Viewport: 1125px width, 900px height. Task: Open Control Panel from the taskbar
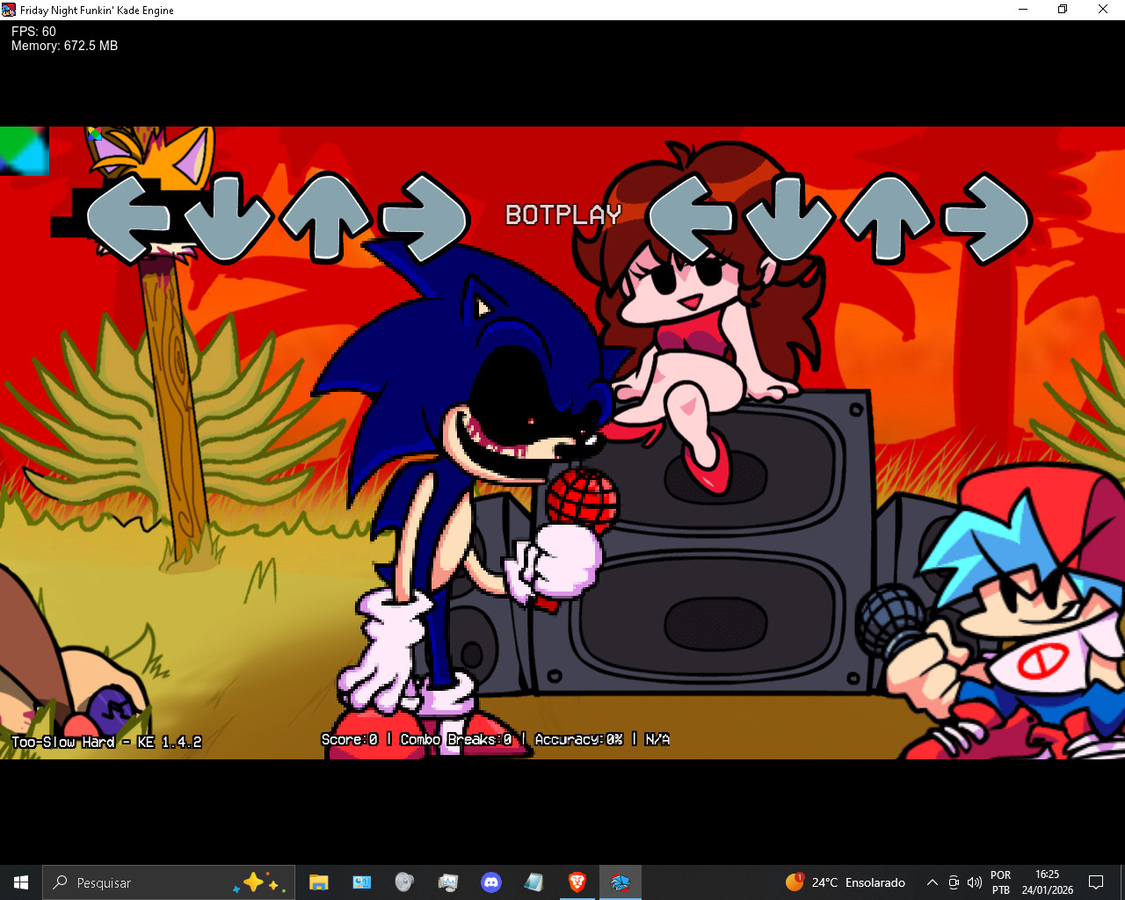(362, 882)
